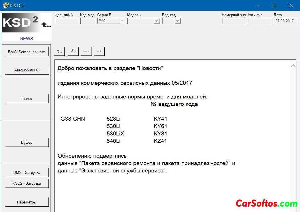
Task: Navigate forward with the right arrow icon
Action: [x=99, y=51]
